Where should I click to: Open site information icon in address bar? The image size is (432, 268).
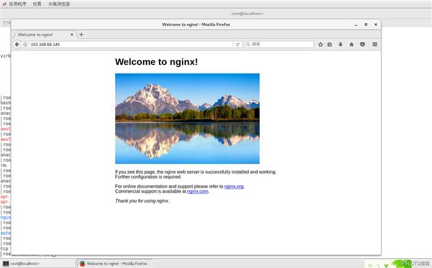25,45
